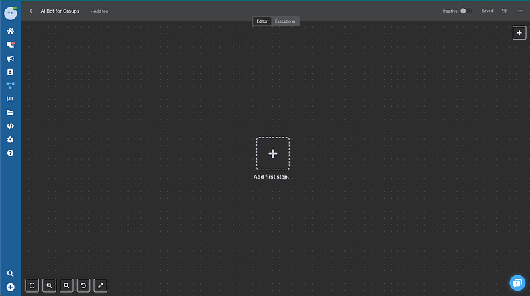Open the analytics bar chart in sidebar
The image size is (530, 296).
click(x=10, y=99)
